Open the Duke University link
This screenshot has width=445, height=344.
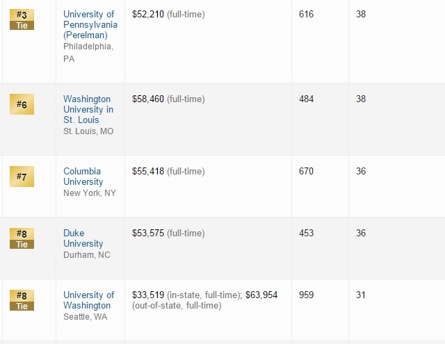point(83,238)
